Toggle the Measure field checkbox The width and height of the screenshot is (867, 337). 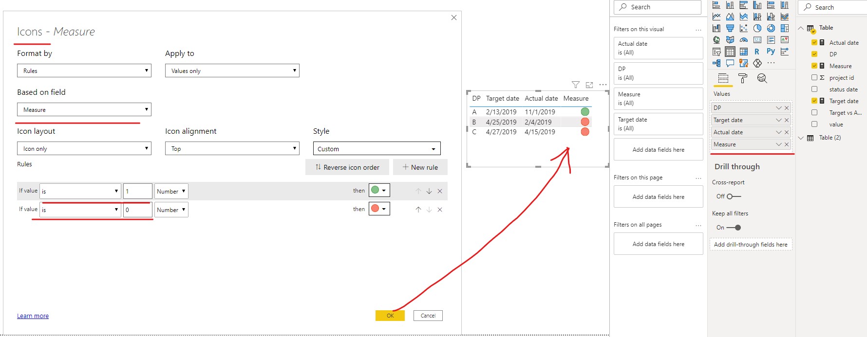click(x=814, y=66)
